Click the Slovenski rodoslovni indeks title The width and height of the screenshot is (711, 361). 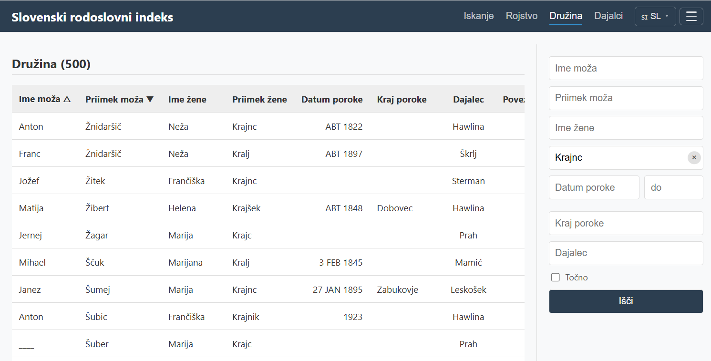point(93,17)
